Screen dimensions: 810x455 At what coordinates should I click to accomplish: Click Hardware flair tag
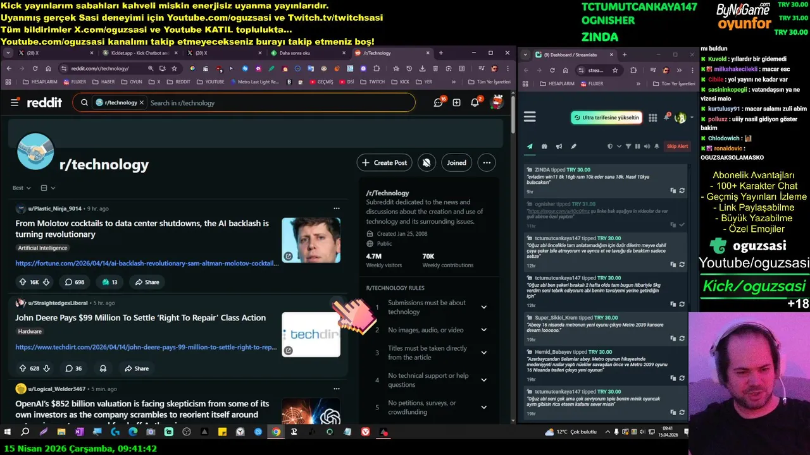pyautogui.click(x=30, y=331)
